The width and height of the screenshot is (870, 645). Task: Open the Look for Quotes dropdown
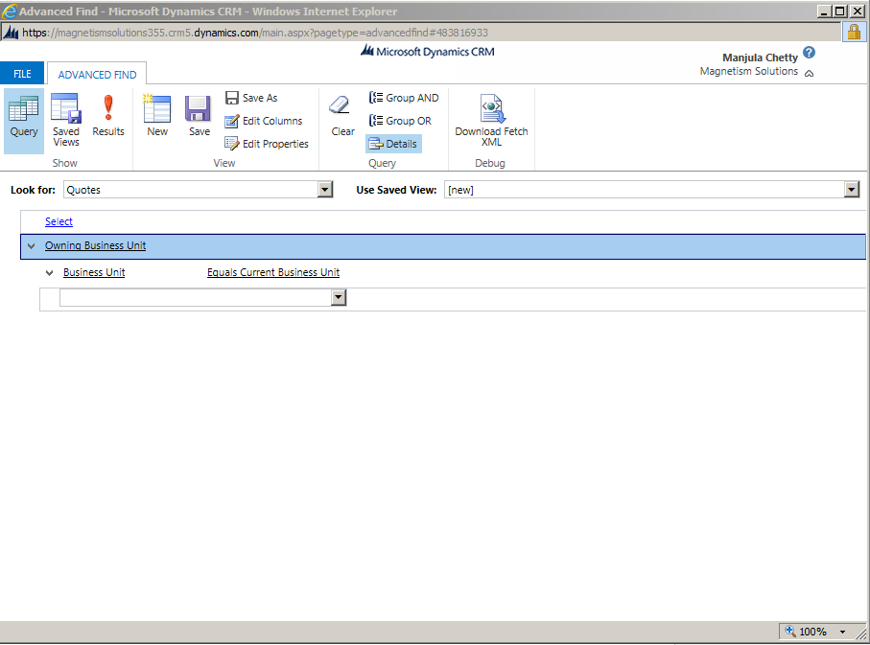point(324,190)
